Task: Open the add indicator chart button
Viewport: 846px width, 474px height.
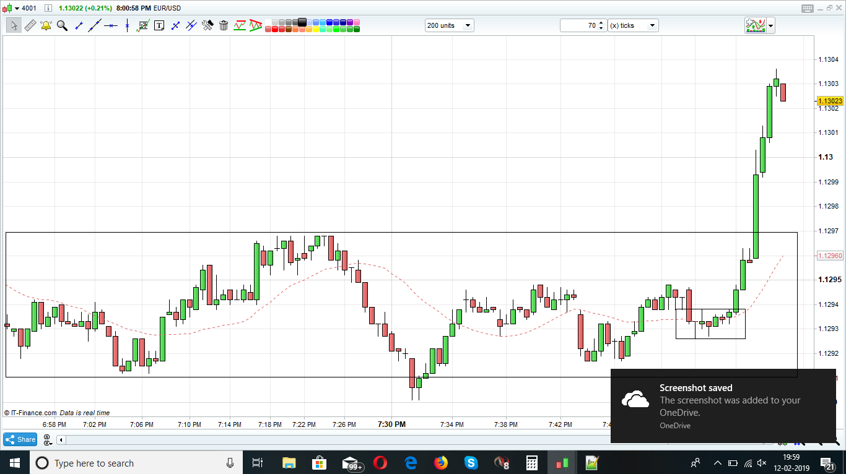Action: coord(756,25)
